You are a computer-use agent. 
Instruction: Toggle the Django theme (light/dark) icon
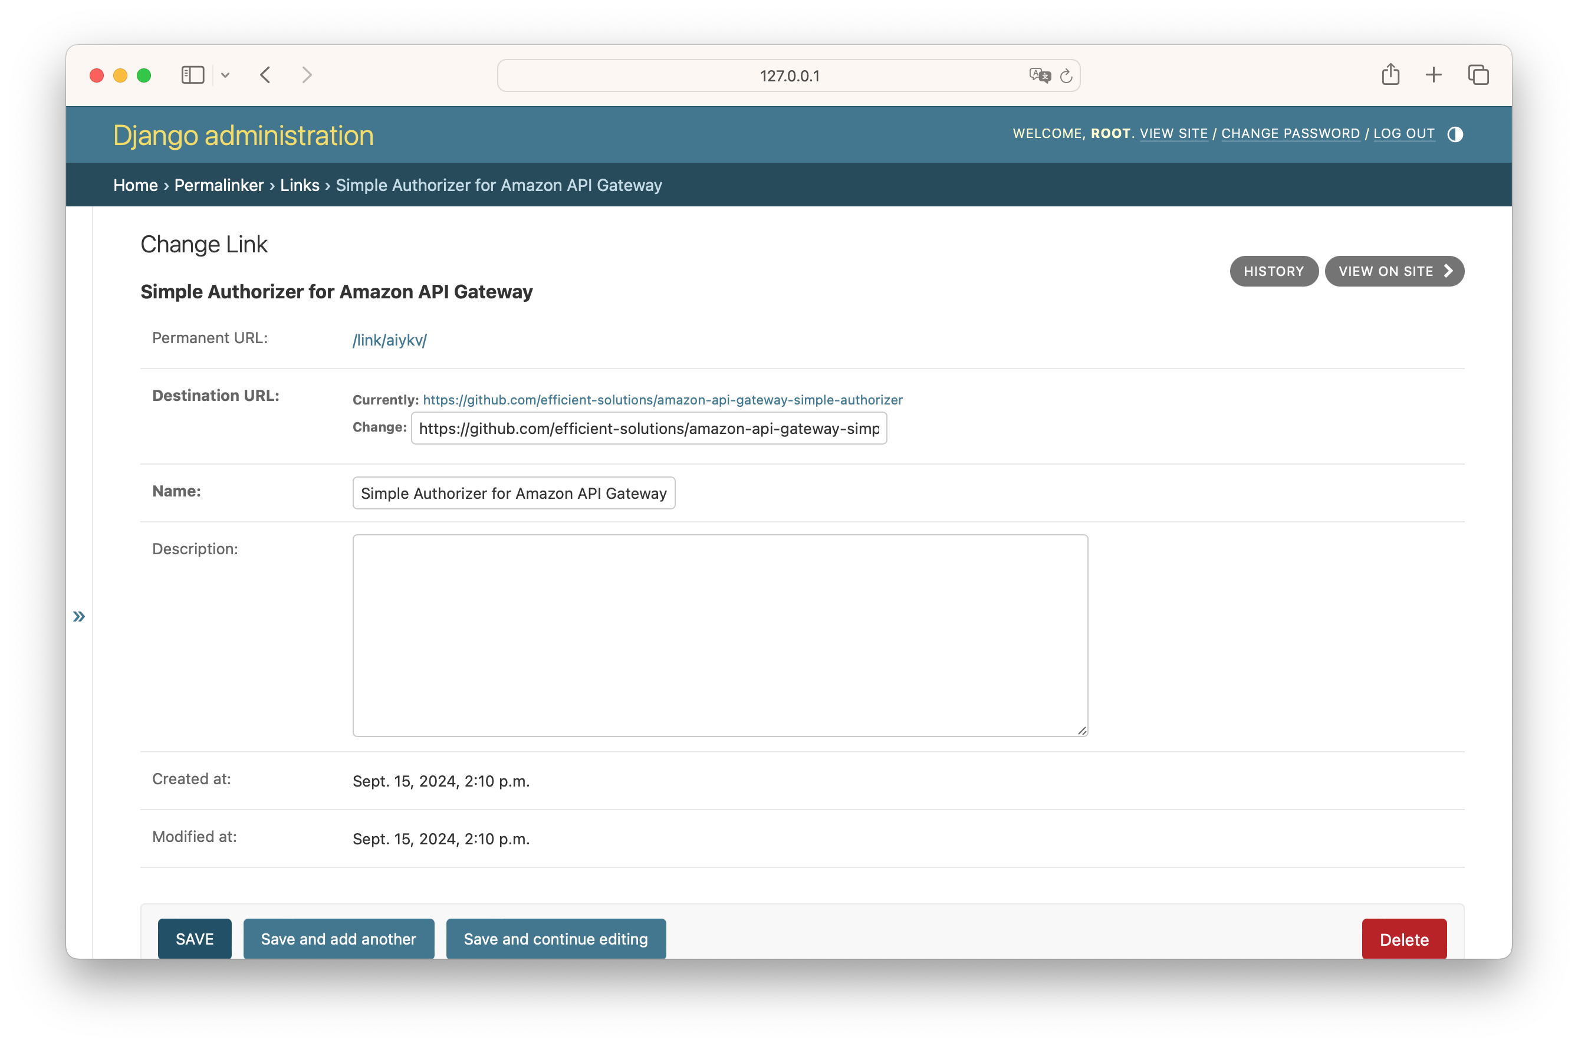point(1455,134)
